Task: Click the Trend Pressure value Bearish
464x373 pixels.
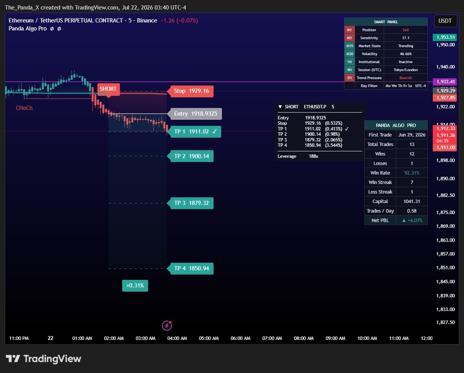Action: click(x=406, y=78)
